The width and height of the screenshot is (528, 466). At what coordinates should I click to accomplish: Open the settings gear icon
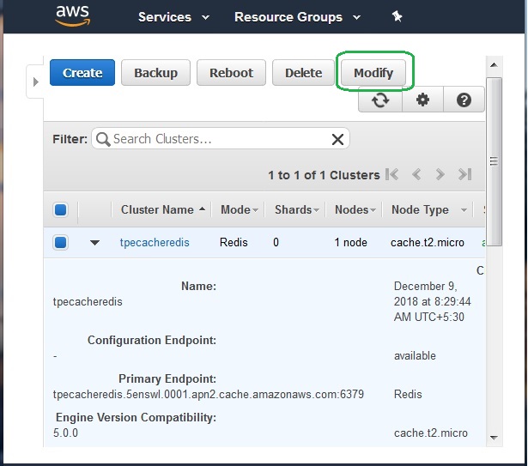click(422, 100)
